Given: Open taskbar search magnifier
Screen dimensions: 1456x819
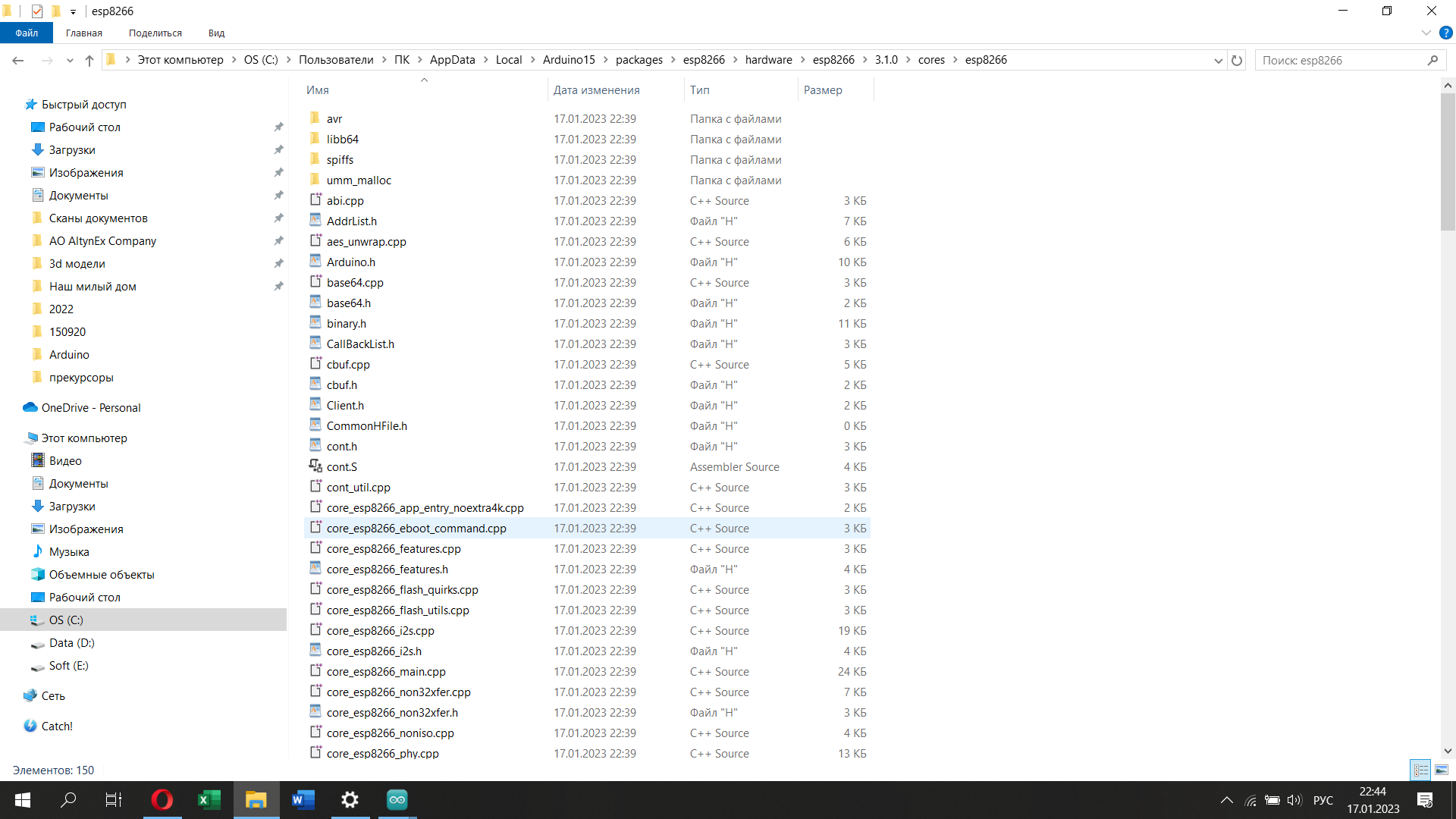Looking at the screenshot, I should tap(68, 800).
